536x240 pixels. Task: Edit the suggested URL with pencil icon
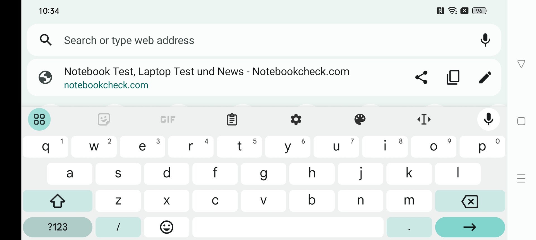pos(485,77)
